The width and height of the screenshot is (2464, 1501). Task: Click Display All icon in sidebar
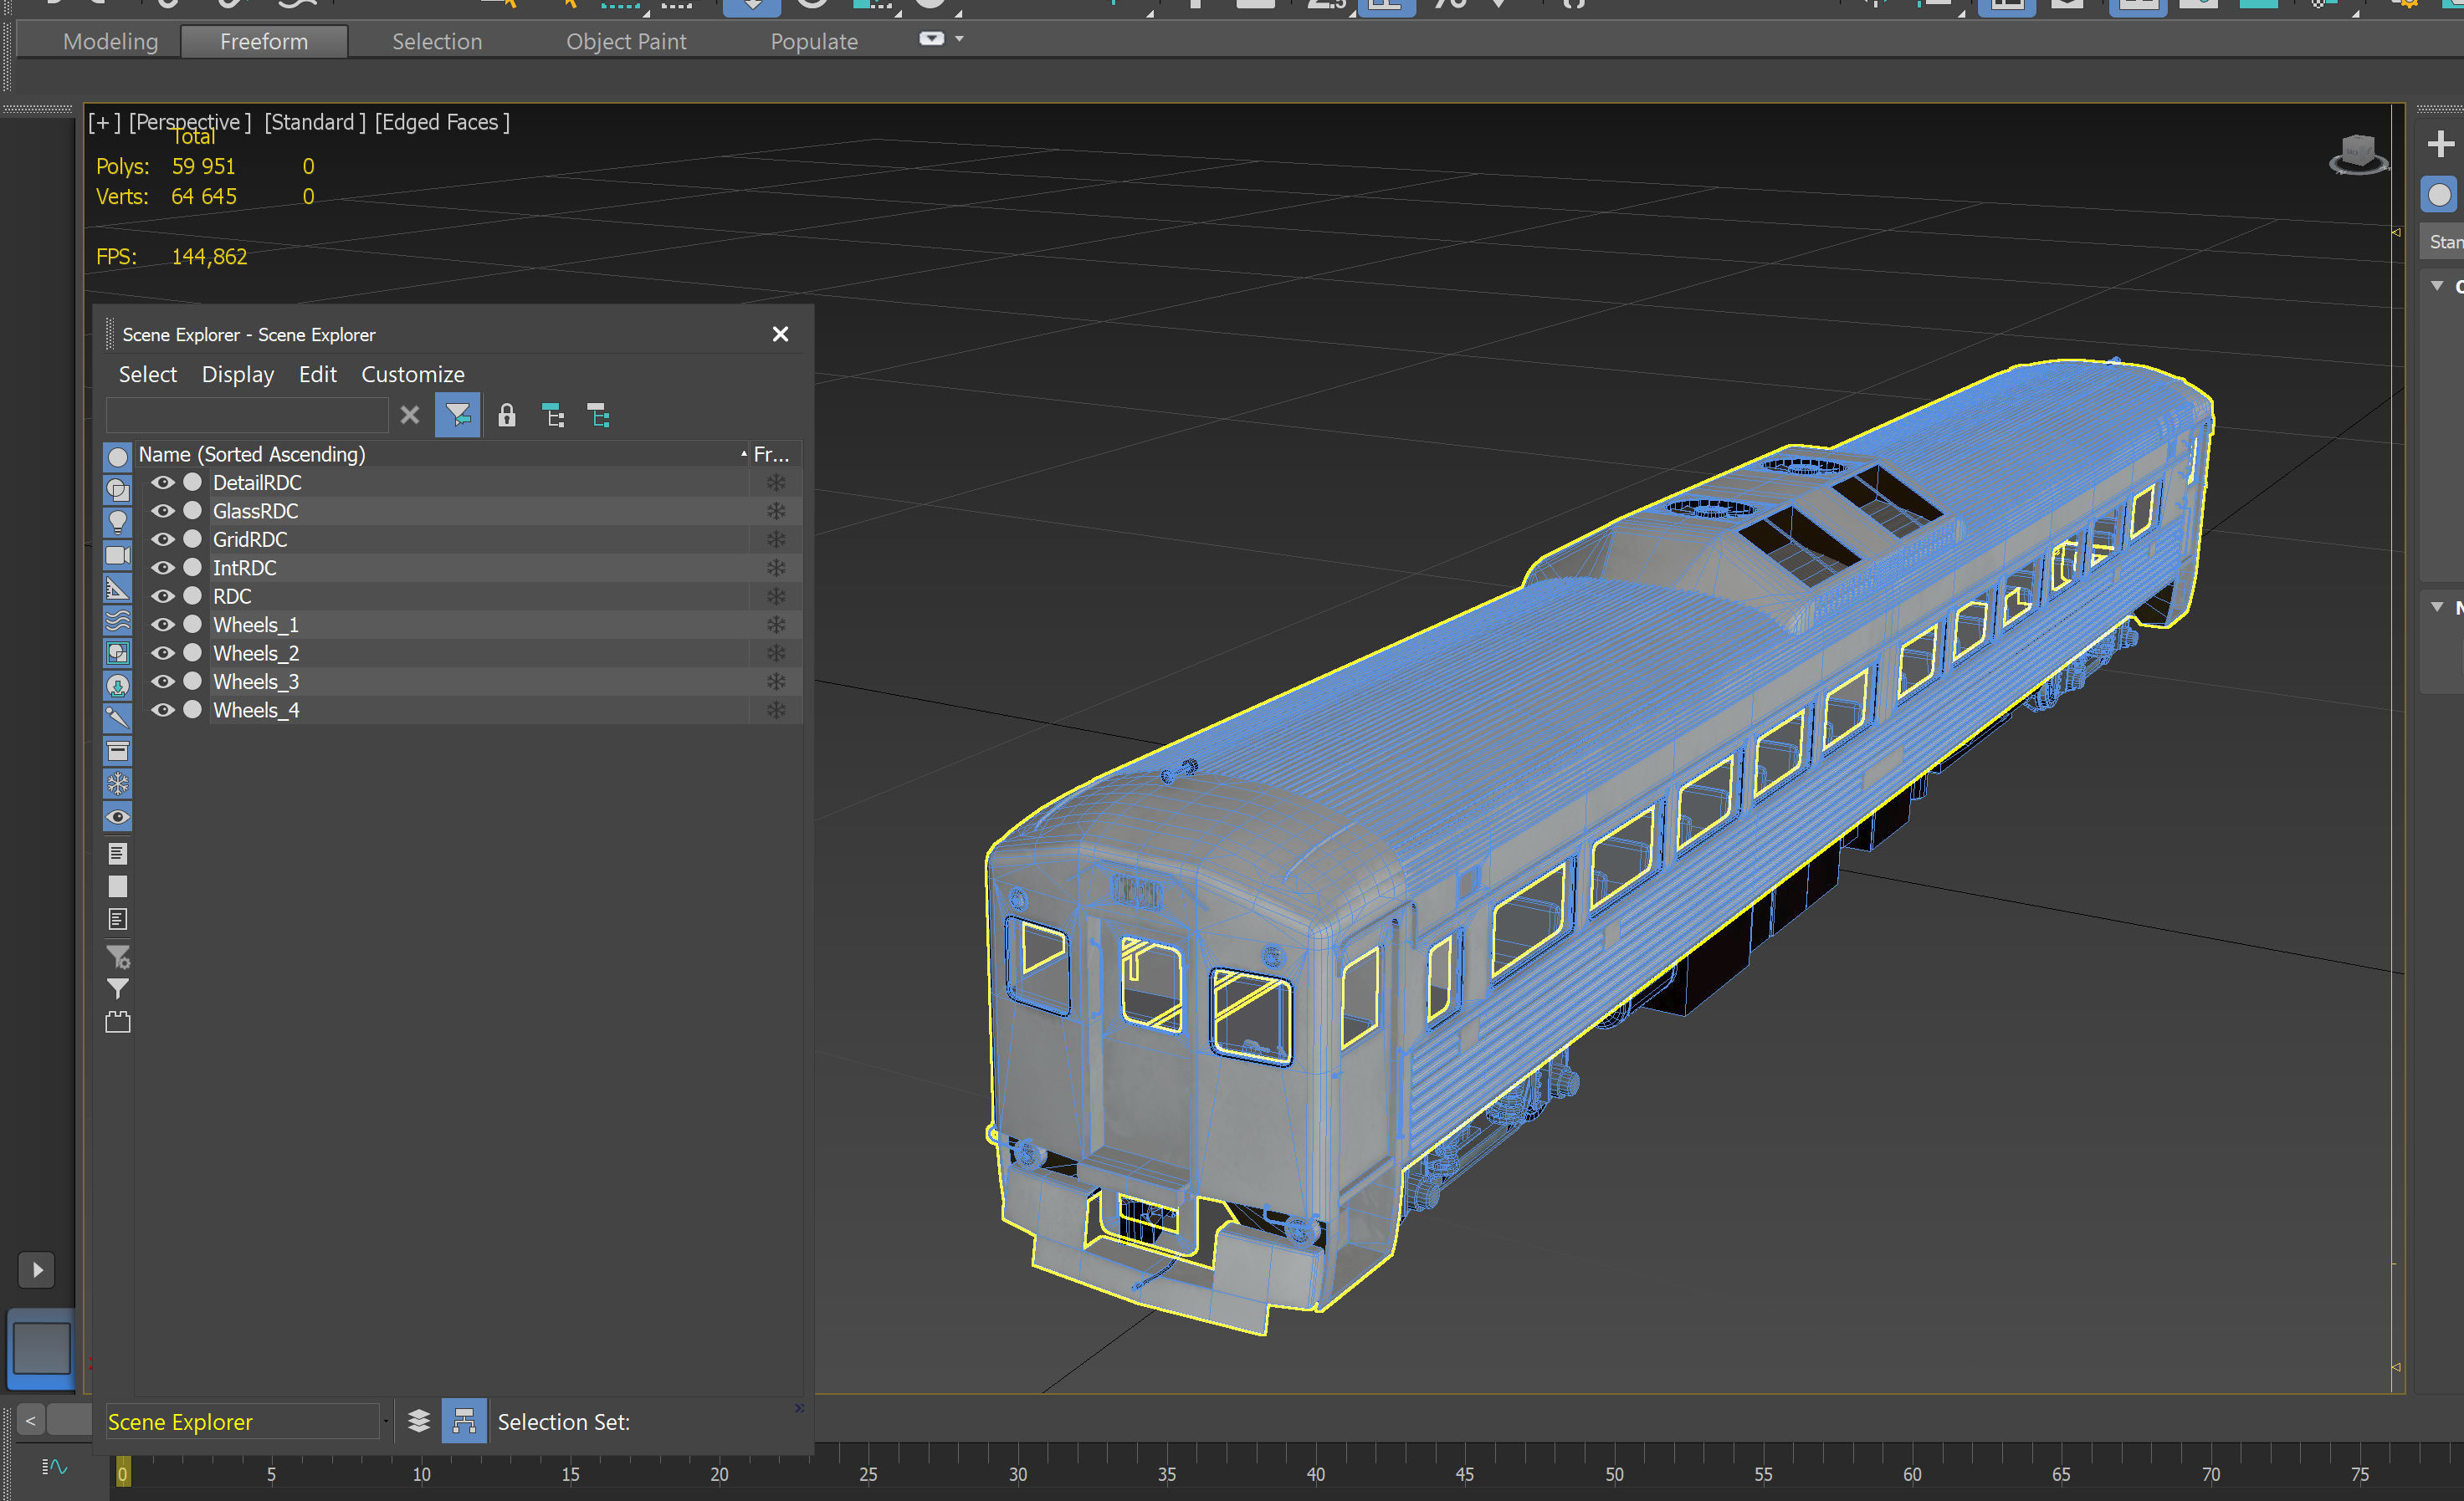118,854
